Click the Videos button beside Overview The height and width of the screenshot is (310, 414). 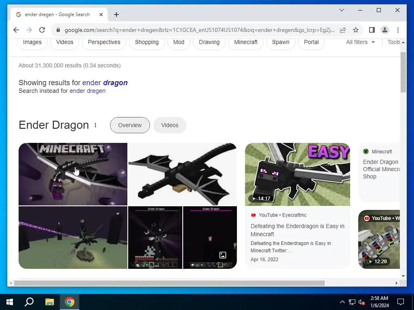[170, 125]
